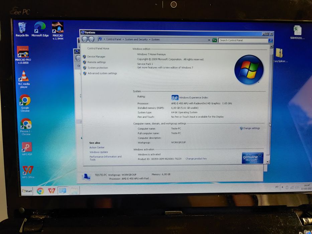Open the Recycle Bin desktop icon

[22, 29]
